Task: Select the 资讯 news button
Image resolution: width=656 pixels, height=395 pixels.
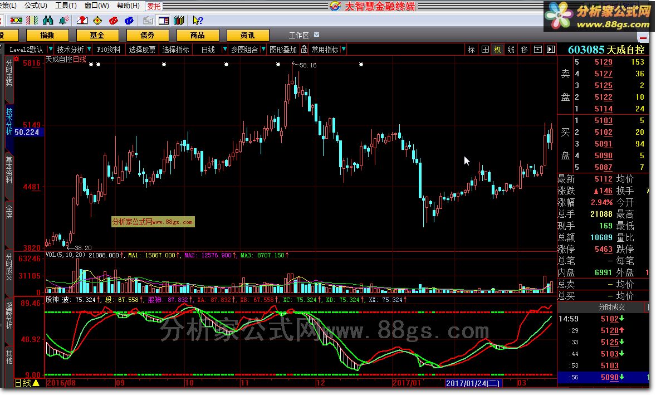Action: [x=247, y=35]
